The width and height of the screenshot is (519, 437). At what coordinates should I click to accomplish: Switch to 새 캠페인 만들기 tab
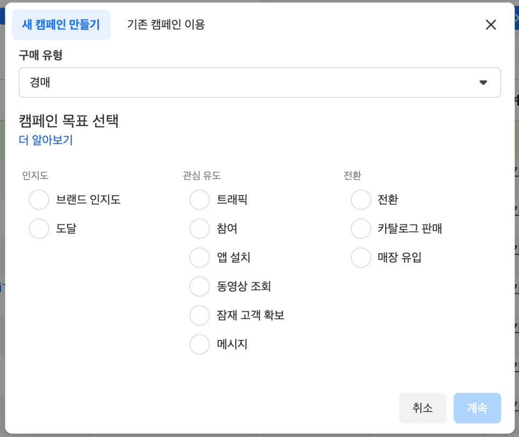point(61,25)
